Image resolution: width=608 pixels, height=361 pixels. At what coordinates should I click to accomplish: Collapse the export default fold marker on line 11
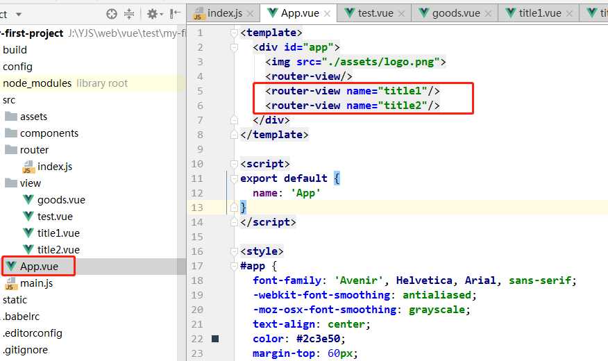coord(234,178)
